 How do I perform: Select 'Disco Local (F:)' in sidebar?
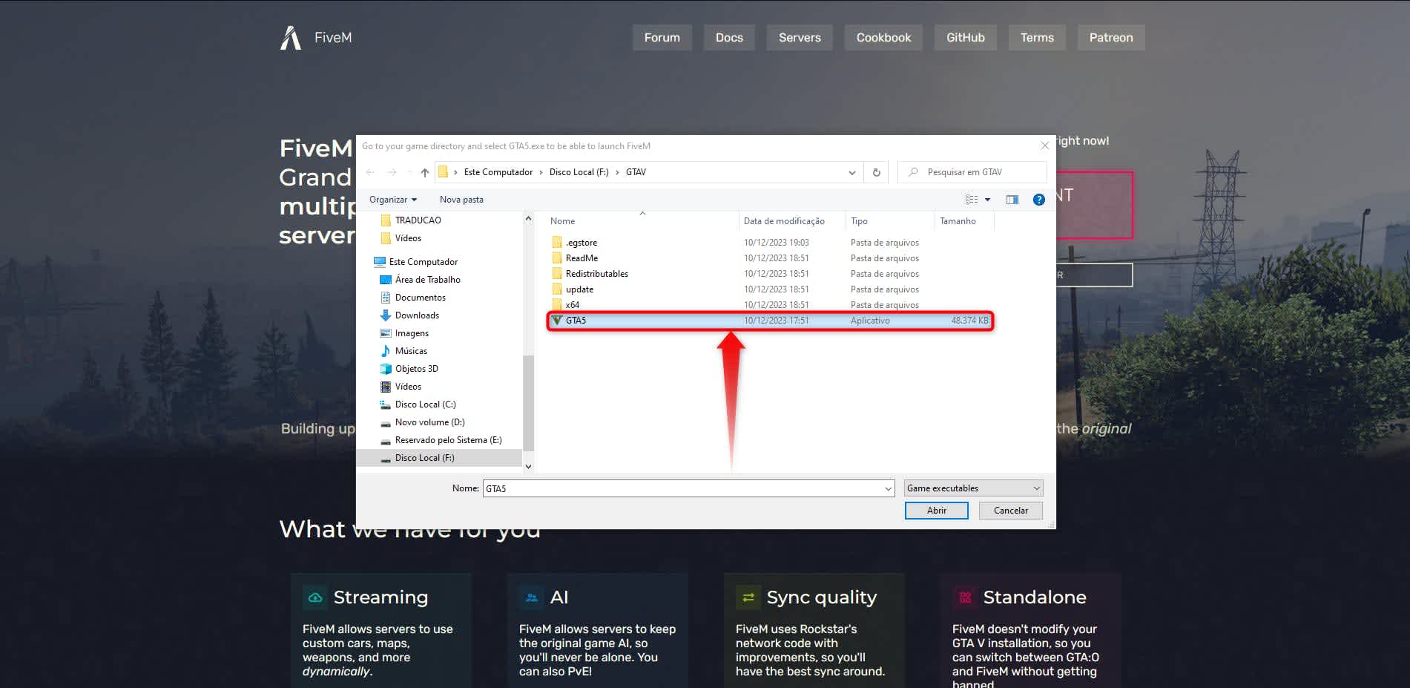tap(439, 458)
